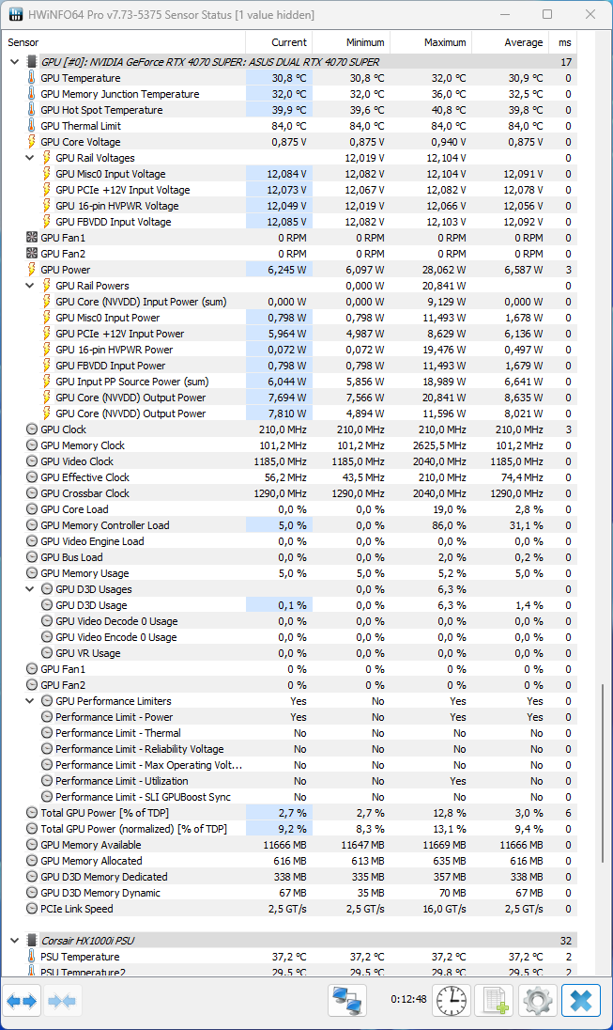Click the back arrows navigation button
The image size is (613, 1030).
[21, 1000]
